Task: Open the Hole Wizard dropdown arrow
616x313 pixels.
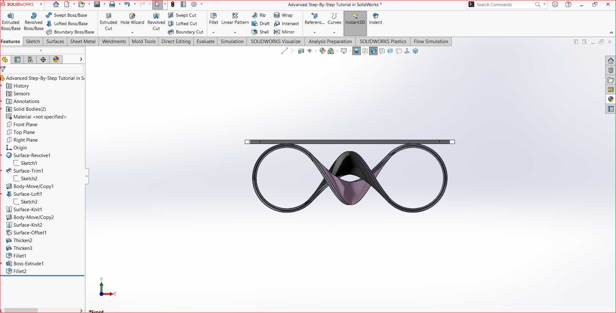Action: click(x=132, y=33)
